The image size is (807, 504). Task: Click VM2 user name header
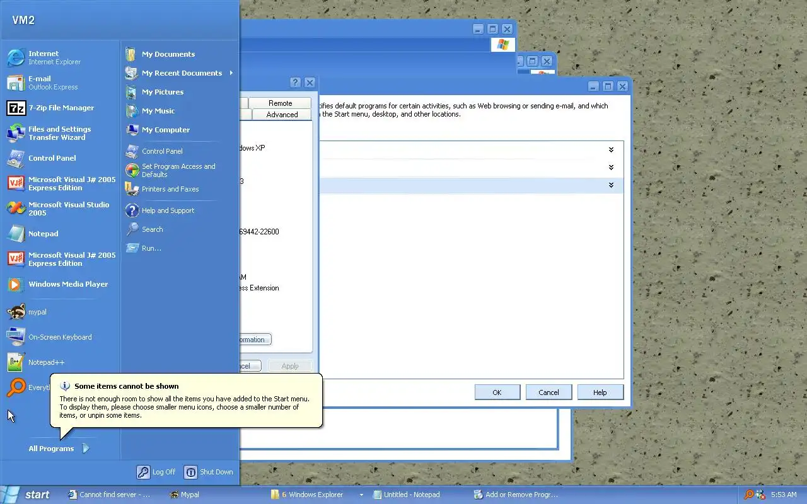coord(23,20)
